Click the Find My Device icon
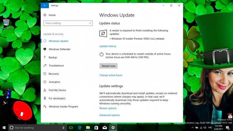Image resolution: width=233 pixels, height=131 pixels. (x=45, y=90)
